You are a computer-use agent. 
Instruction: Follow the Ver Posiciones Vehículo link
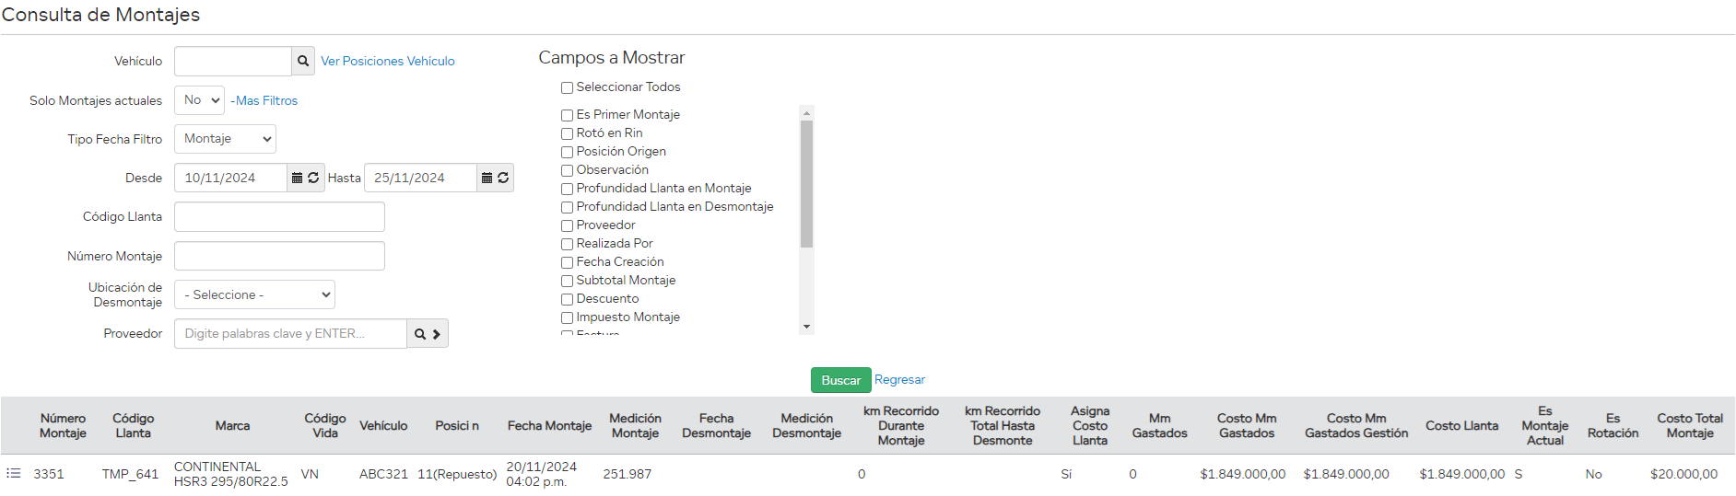[x=387, y=62]
